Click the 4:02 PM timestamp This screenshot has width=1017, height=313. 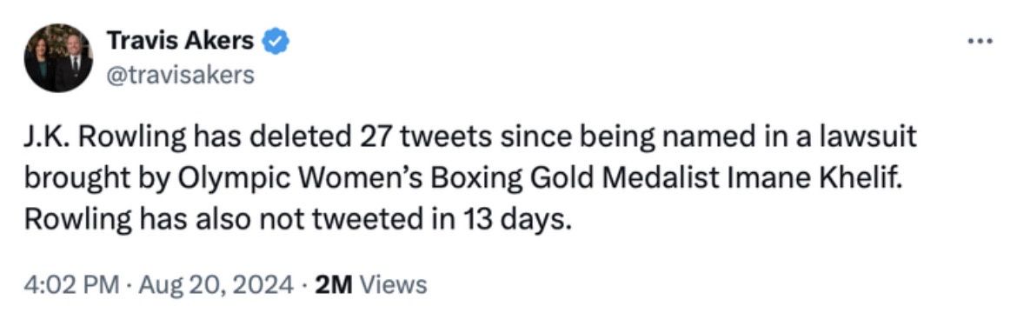[x=71, y=285]
